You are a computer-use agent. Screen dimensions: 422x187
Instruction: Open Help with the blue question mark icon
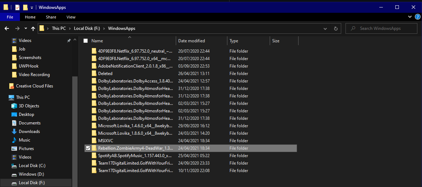417,17
